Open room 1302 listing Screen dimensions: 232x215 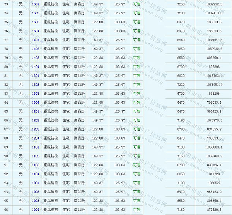pyautogui.click(x=36, y=85)
